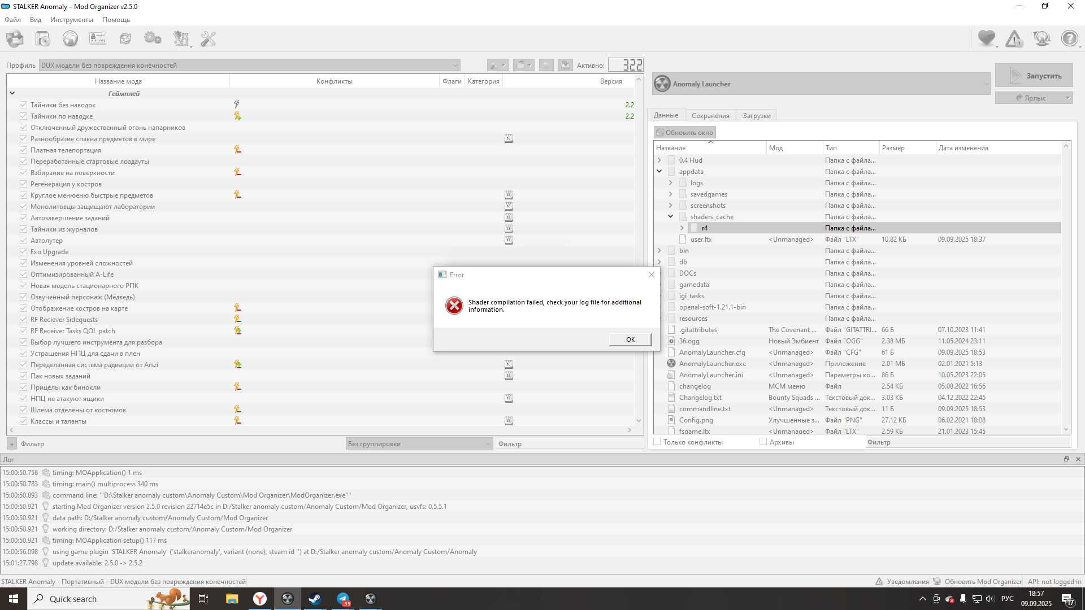
Task: Click OK in the Error dialog
Action: [x=630, y=339]
